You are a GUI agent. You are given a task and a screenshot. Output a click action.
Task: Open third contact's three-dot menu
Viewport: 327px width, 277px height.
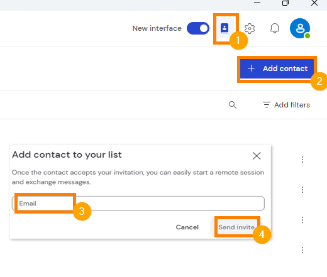click(x=302, y=220)
